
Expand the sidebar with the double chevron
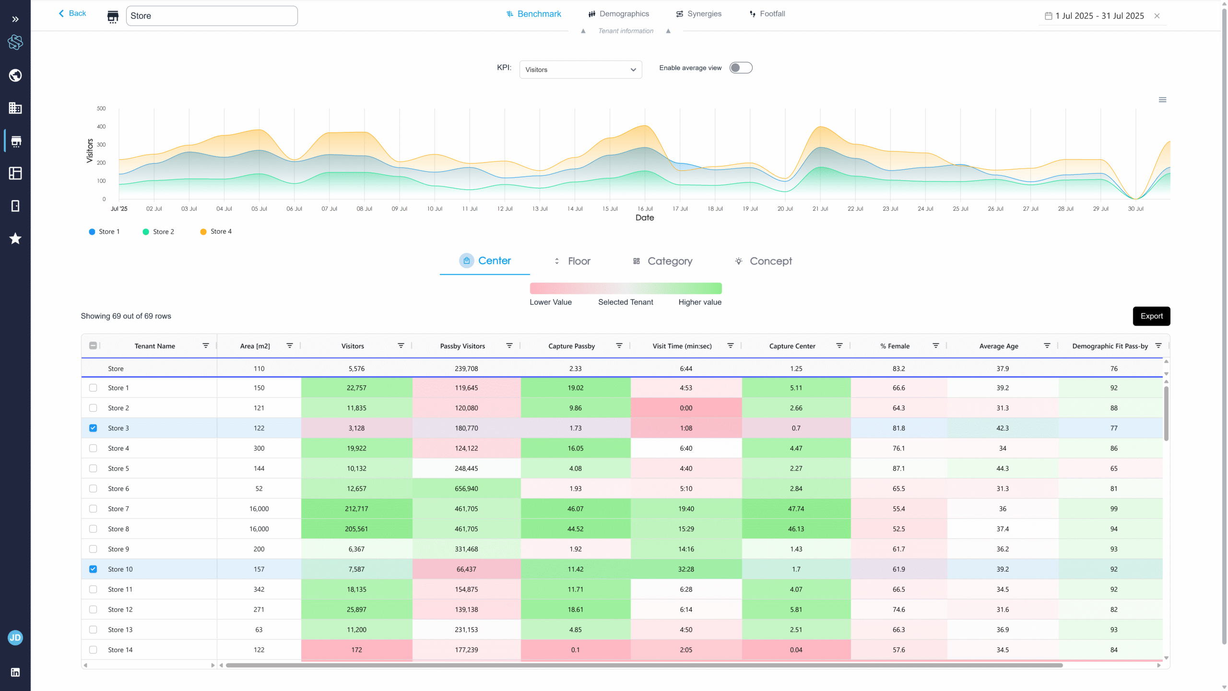tap(15, 19)
